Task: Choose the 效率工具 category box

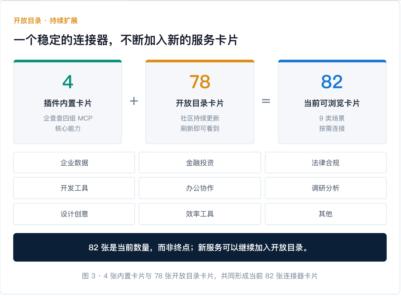Action: (x=200, y=214)
